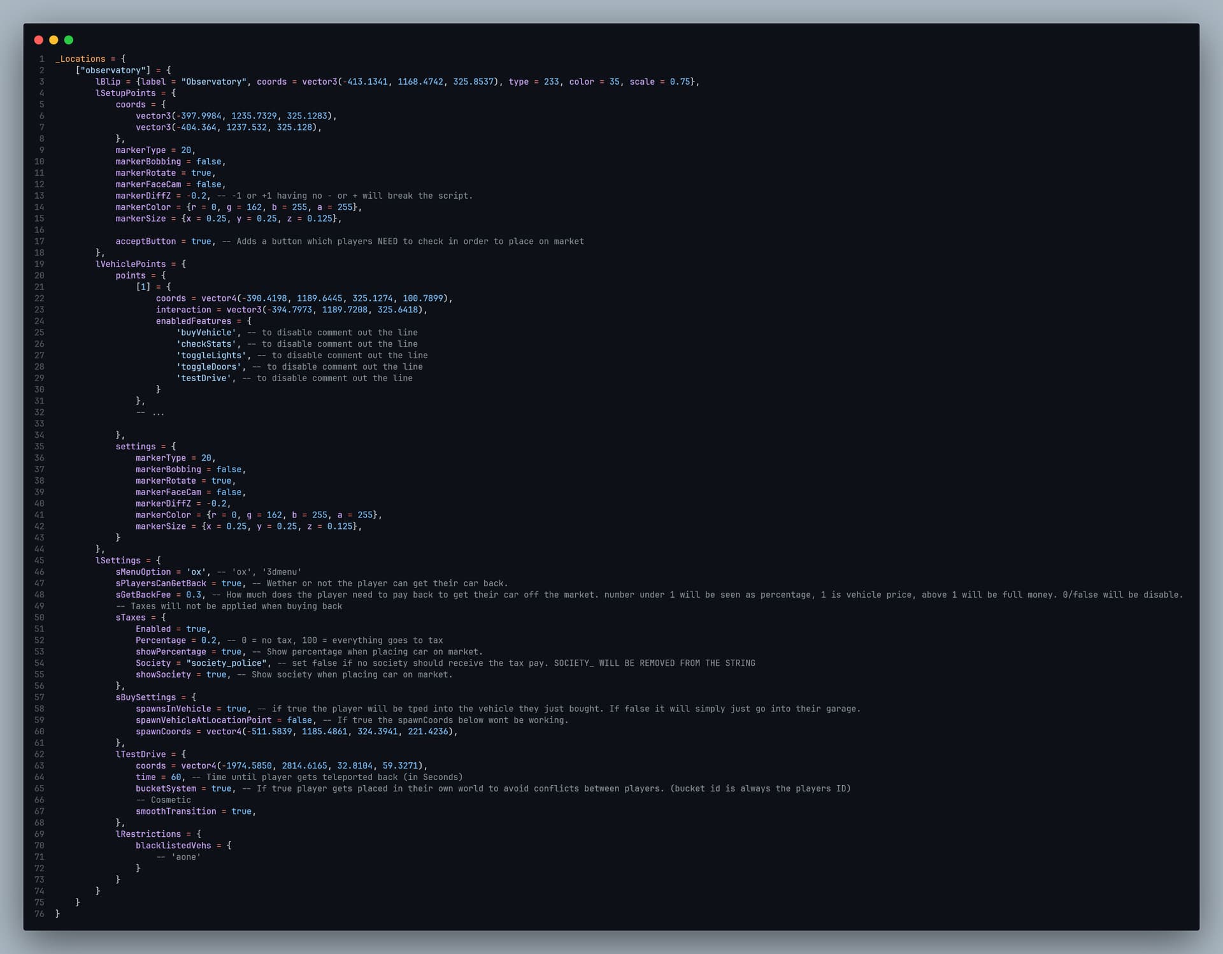
Task: Click the '-- Cosmetic' comment
Action: tap(164, 800)
